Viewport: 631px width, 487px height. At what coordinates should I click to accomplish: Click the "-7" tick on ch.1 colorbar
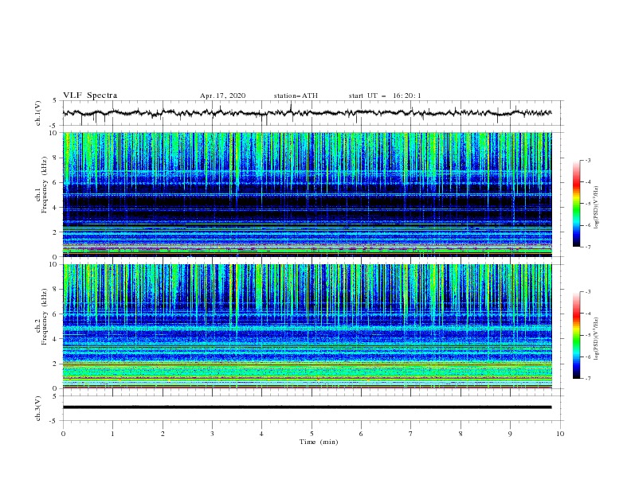588,247
